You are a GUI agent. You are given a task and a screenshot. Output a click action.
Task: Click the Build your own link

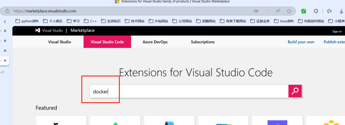[301, 42]
